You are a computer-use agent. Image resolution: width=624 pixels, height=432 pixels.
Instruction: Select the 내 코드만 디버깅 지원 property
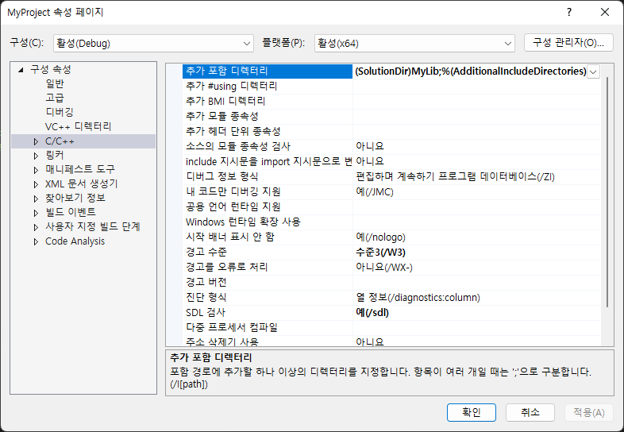(x=268, y=191)
